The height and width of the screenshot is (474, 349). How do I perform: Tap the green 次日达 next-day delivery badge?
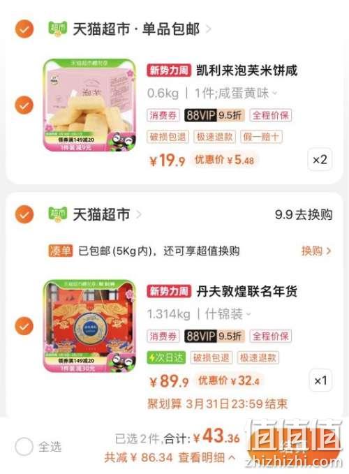tap(166, 357)
